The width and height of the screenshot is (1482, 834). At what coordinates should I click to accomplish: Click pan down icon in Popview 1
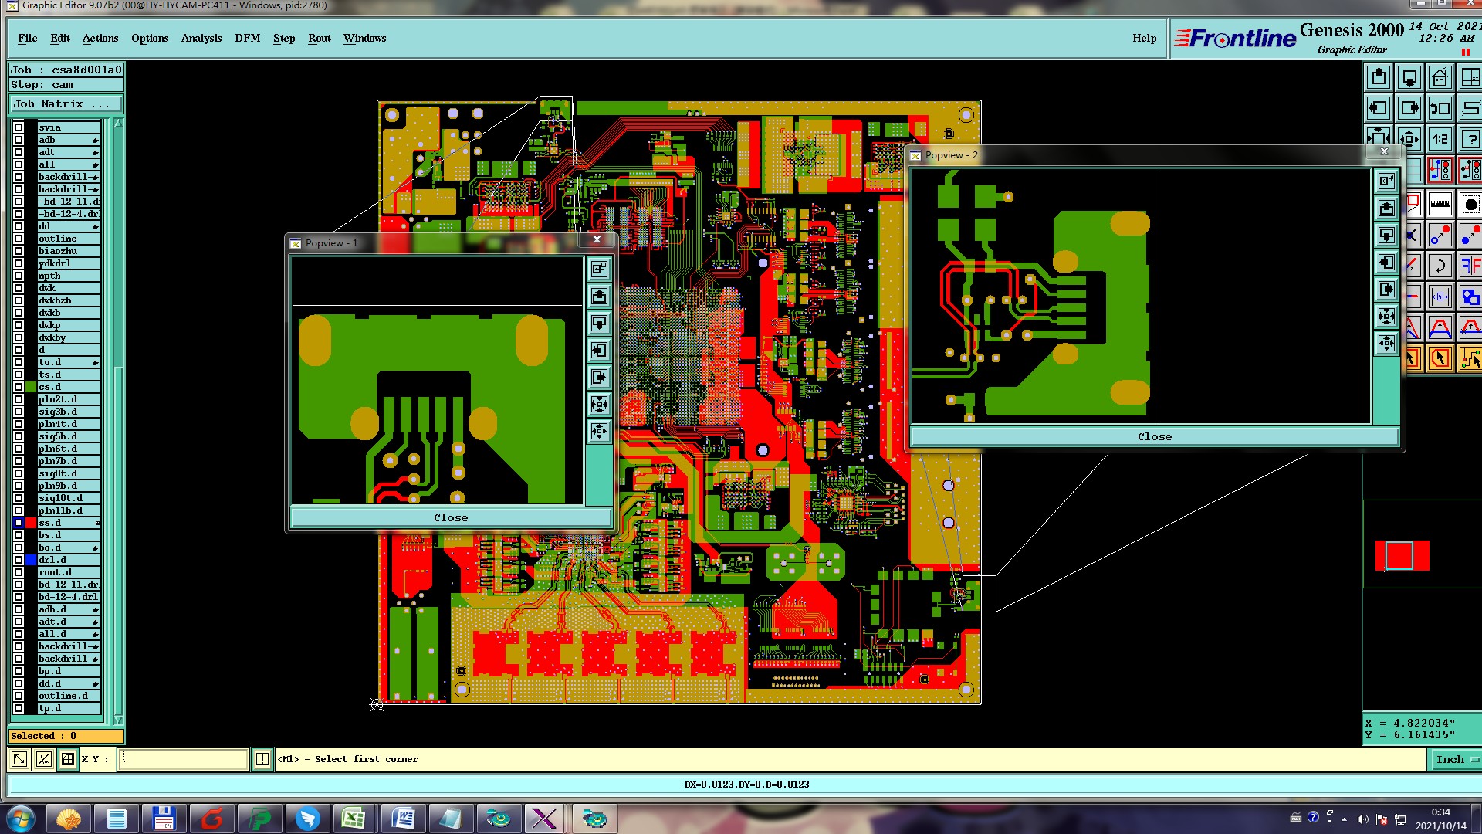(599, 324)
